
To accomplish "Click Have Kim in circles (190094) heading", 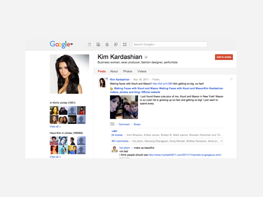I will click(66, 133).
